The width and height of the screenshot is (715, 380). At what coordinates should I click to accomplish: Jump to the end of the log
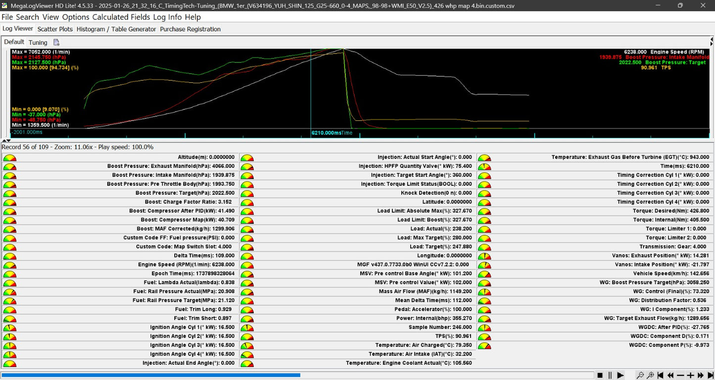point(710,376)
